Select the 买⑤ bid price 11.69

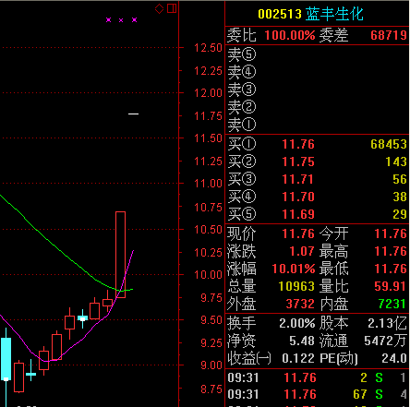[298, 214]
